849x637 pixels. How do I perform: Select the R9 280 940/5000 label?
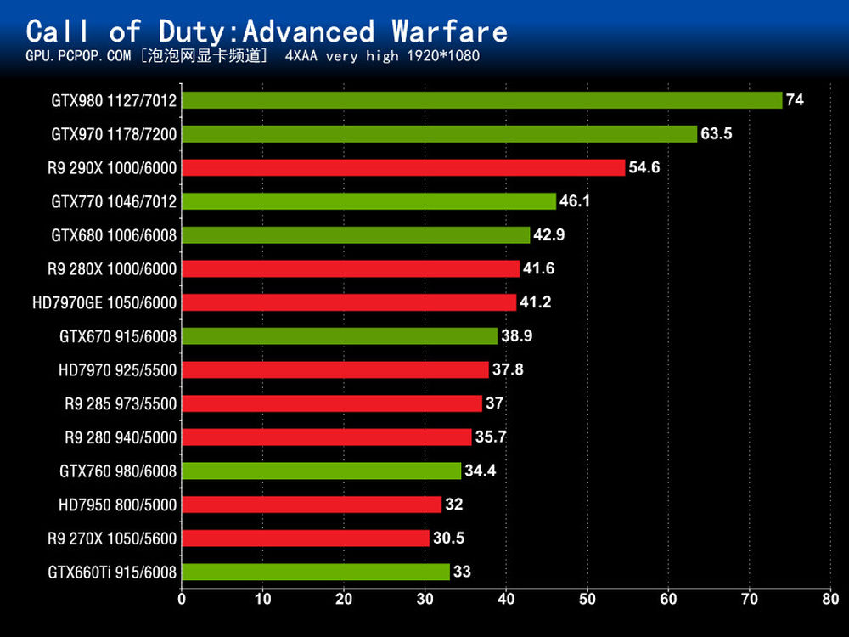pos(121,437)
